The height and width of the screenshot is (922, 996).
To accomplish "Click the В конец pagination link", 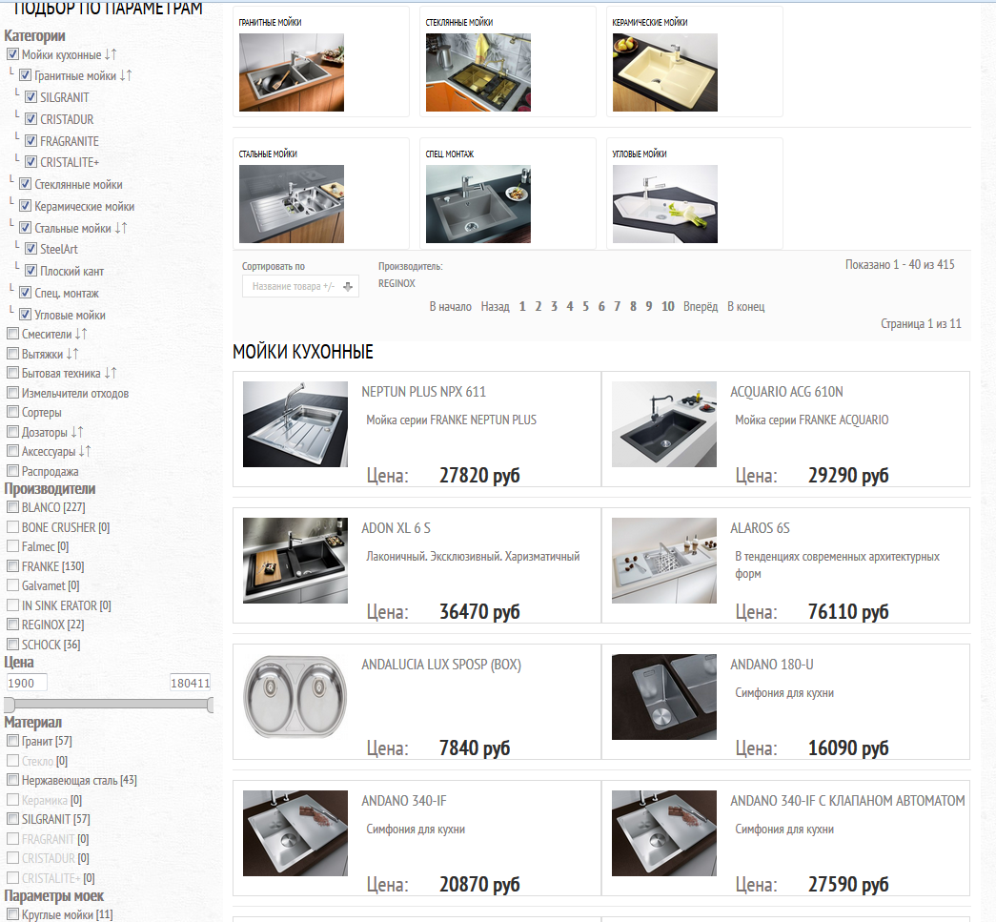I will point(745,307).
